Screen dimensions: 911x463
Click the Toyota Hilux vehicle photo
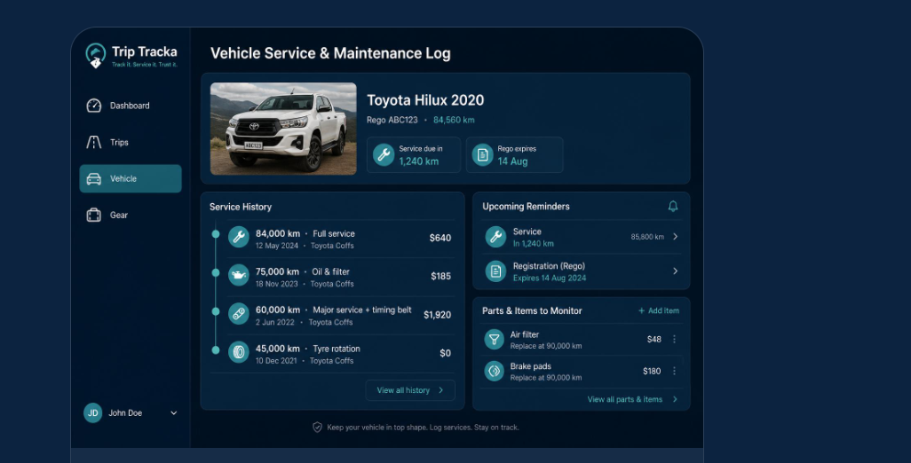(x=283, y=129)
